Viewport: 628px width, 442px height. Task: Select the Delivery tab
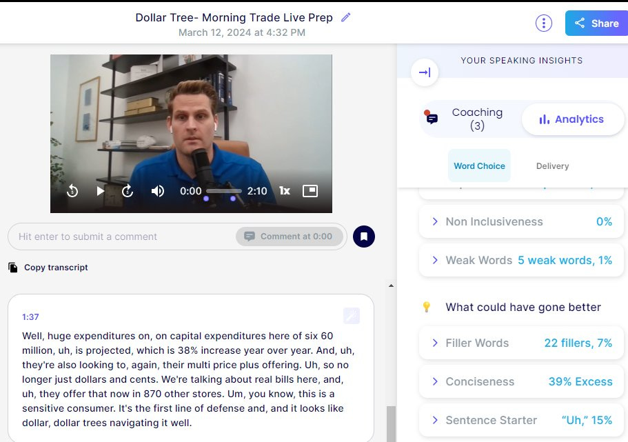552,166
